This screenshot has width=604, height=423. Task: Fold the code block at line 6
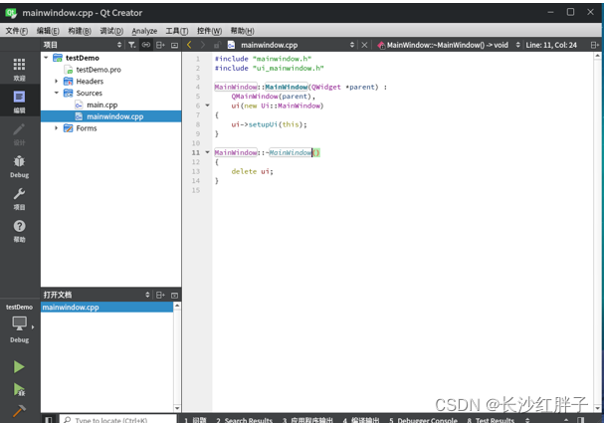point(207,106)
